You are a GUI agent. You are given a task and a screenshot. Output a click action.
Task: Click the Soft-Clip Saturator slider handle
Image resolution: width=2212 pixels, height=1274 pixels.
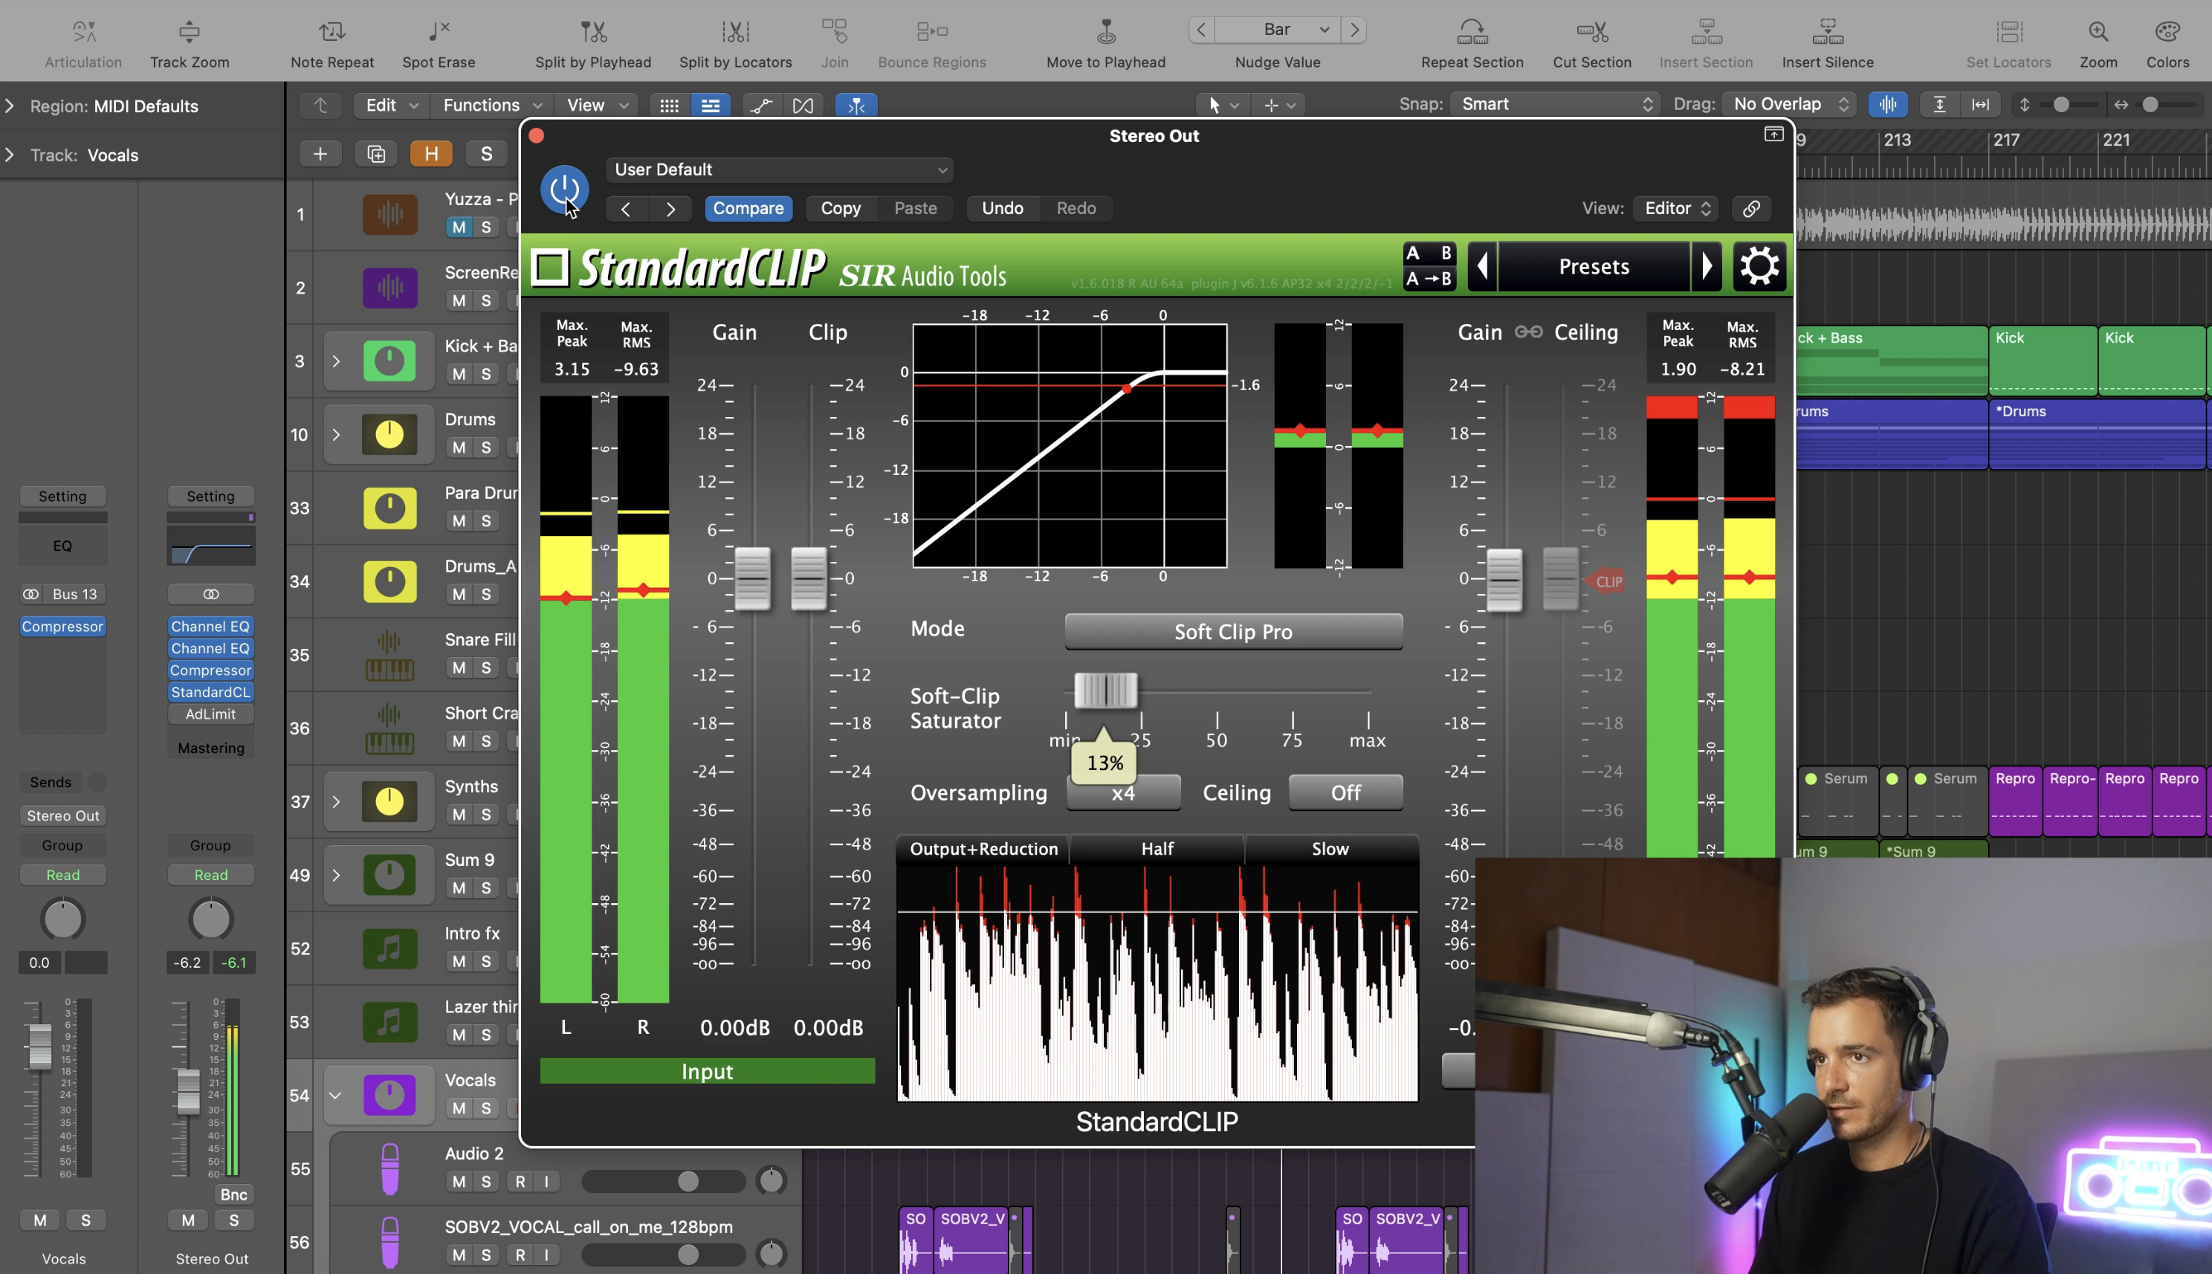[1105, 691]
